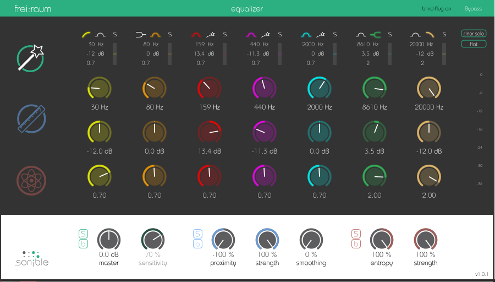This screenshot has height=282, width=495.
Task: Toggle red S button beside entropy knob
Action: [356, 234]
